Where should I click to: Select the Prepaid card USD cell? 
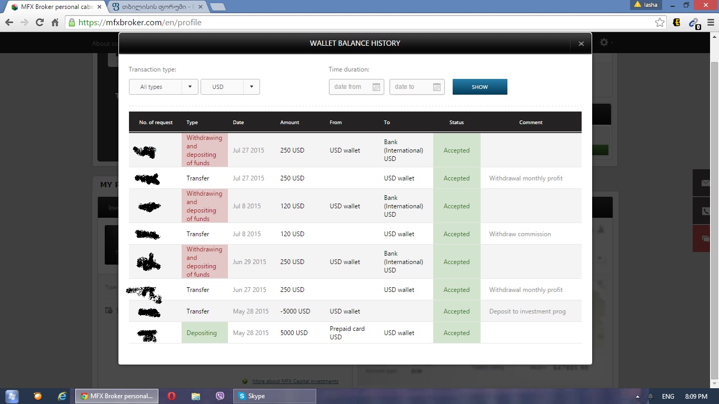coord(347,333)
